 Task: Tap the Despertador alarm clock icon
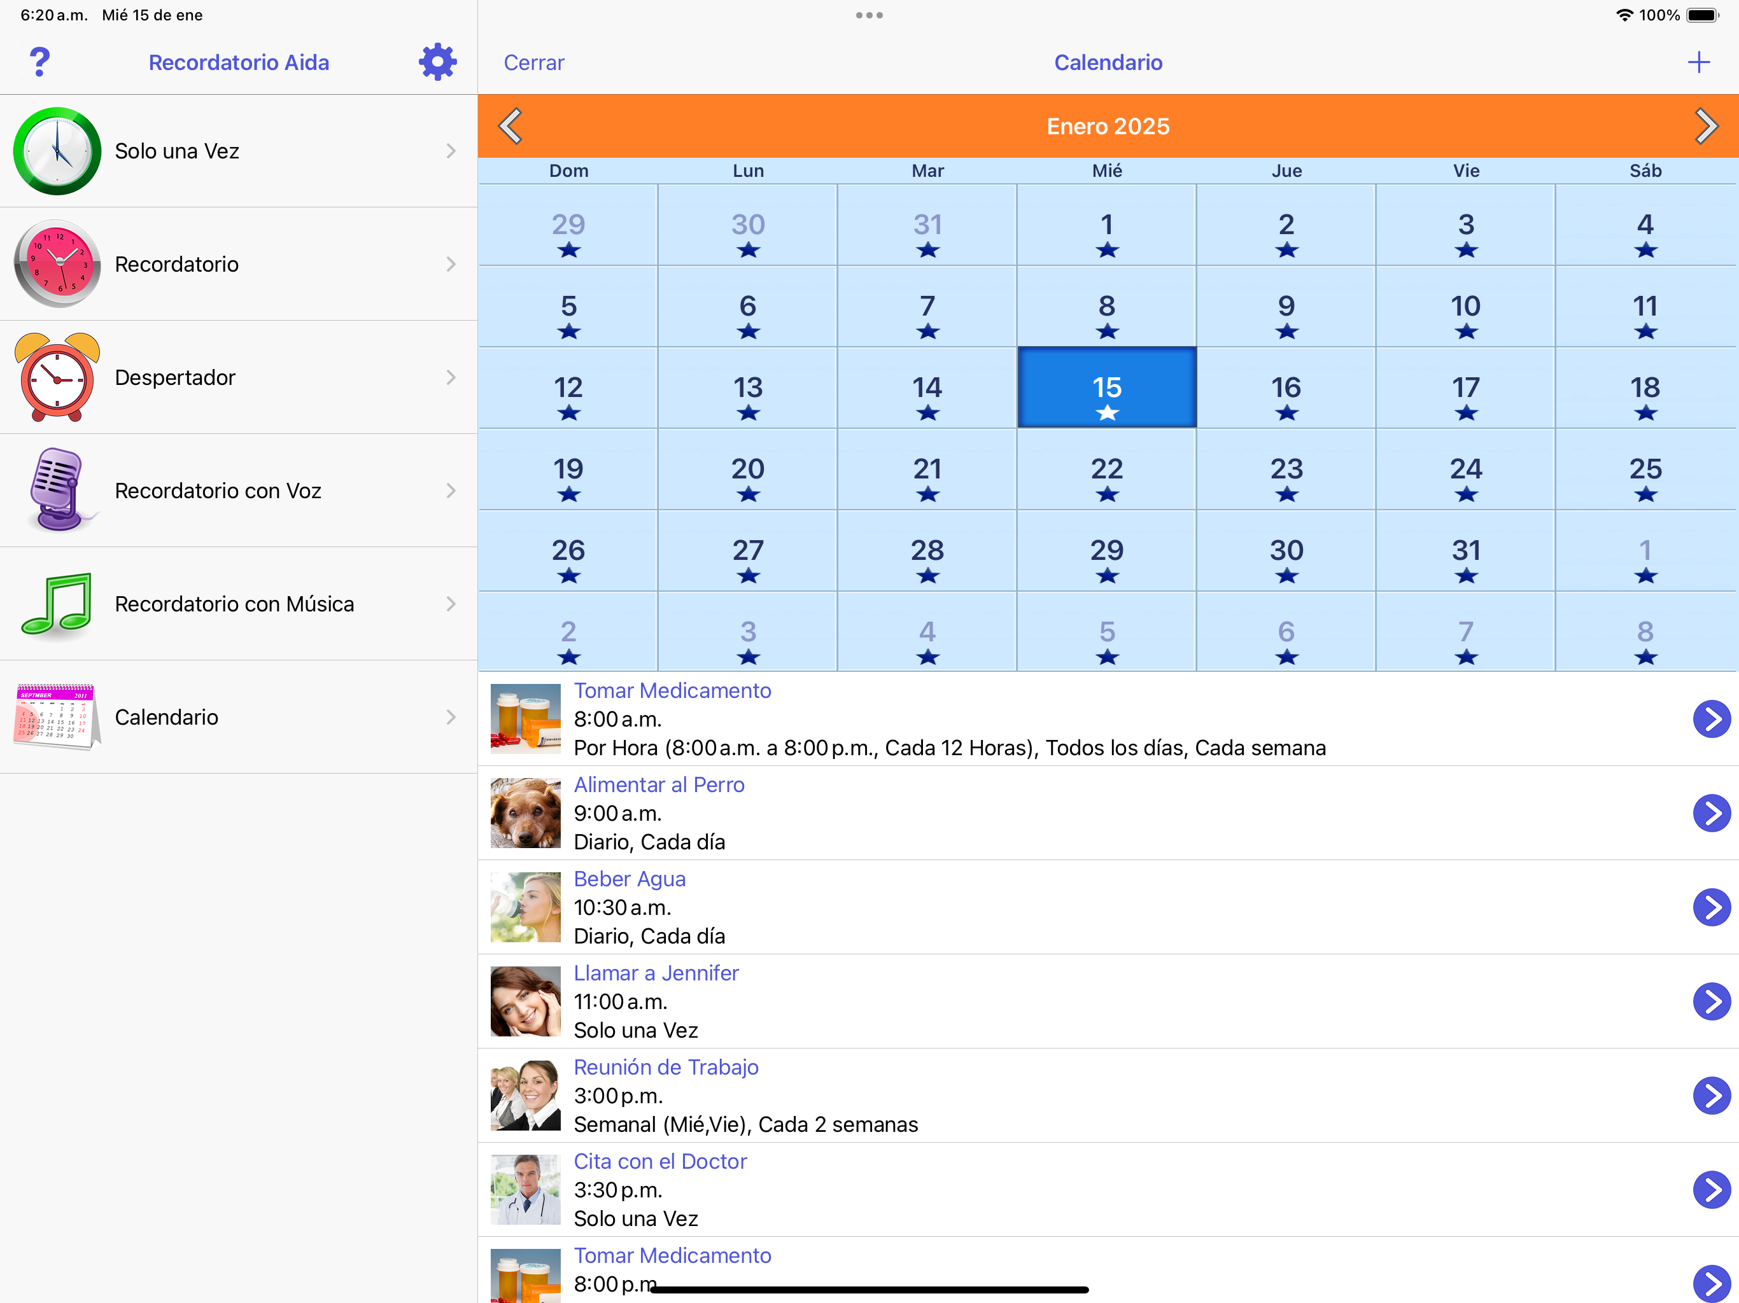click(57, 377)
